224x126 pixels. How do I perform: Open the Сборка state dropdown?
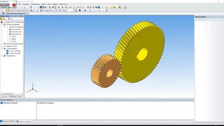57,10
